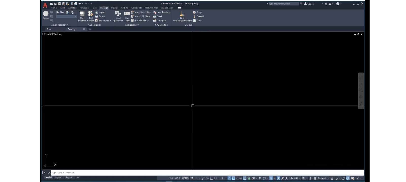Click the keyword search box
Viewport: 406px width, 182px height.
click(x=284, y=4)
